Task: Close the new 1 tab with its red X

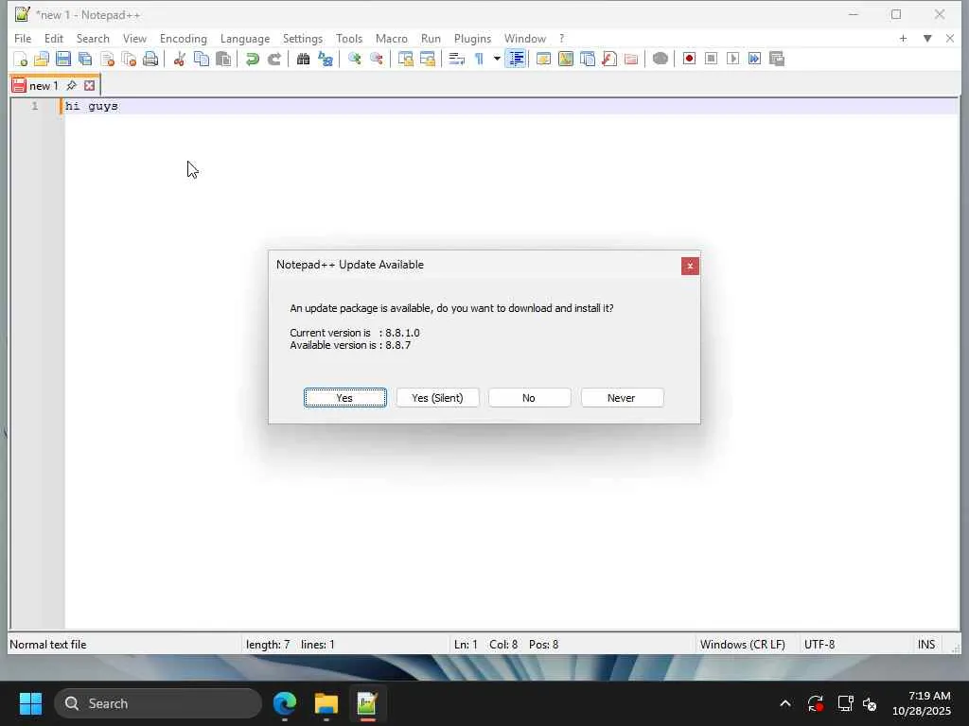Action: pos(90,85)
